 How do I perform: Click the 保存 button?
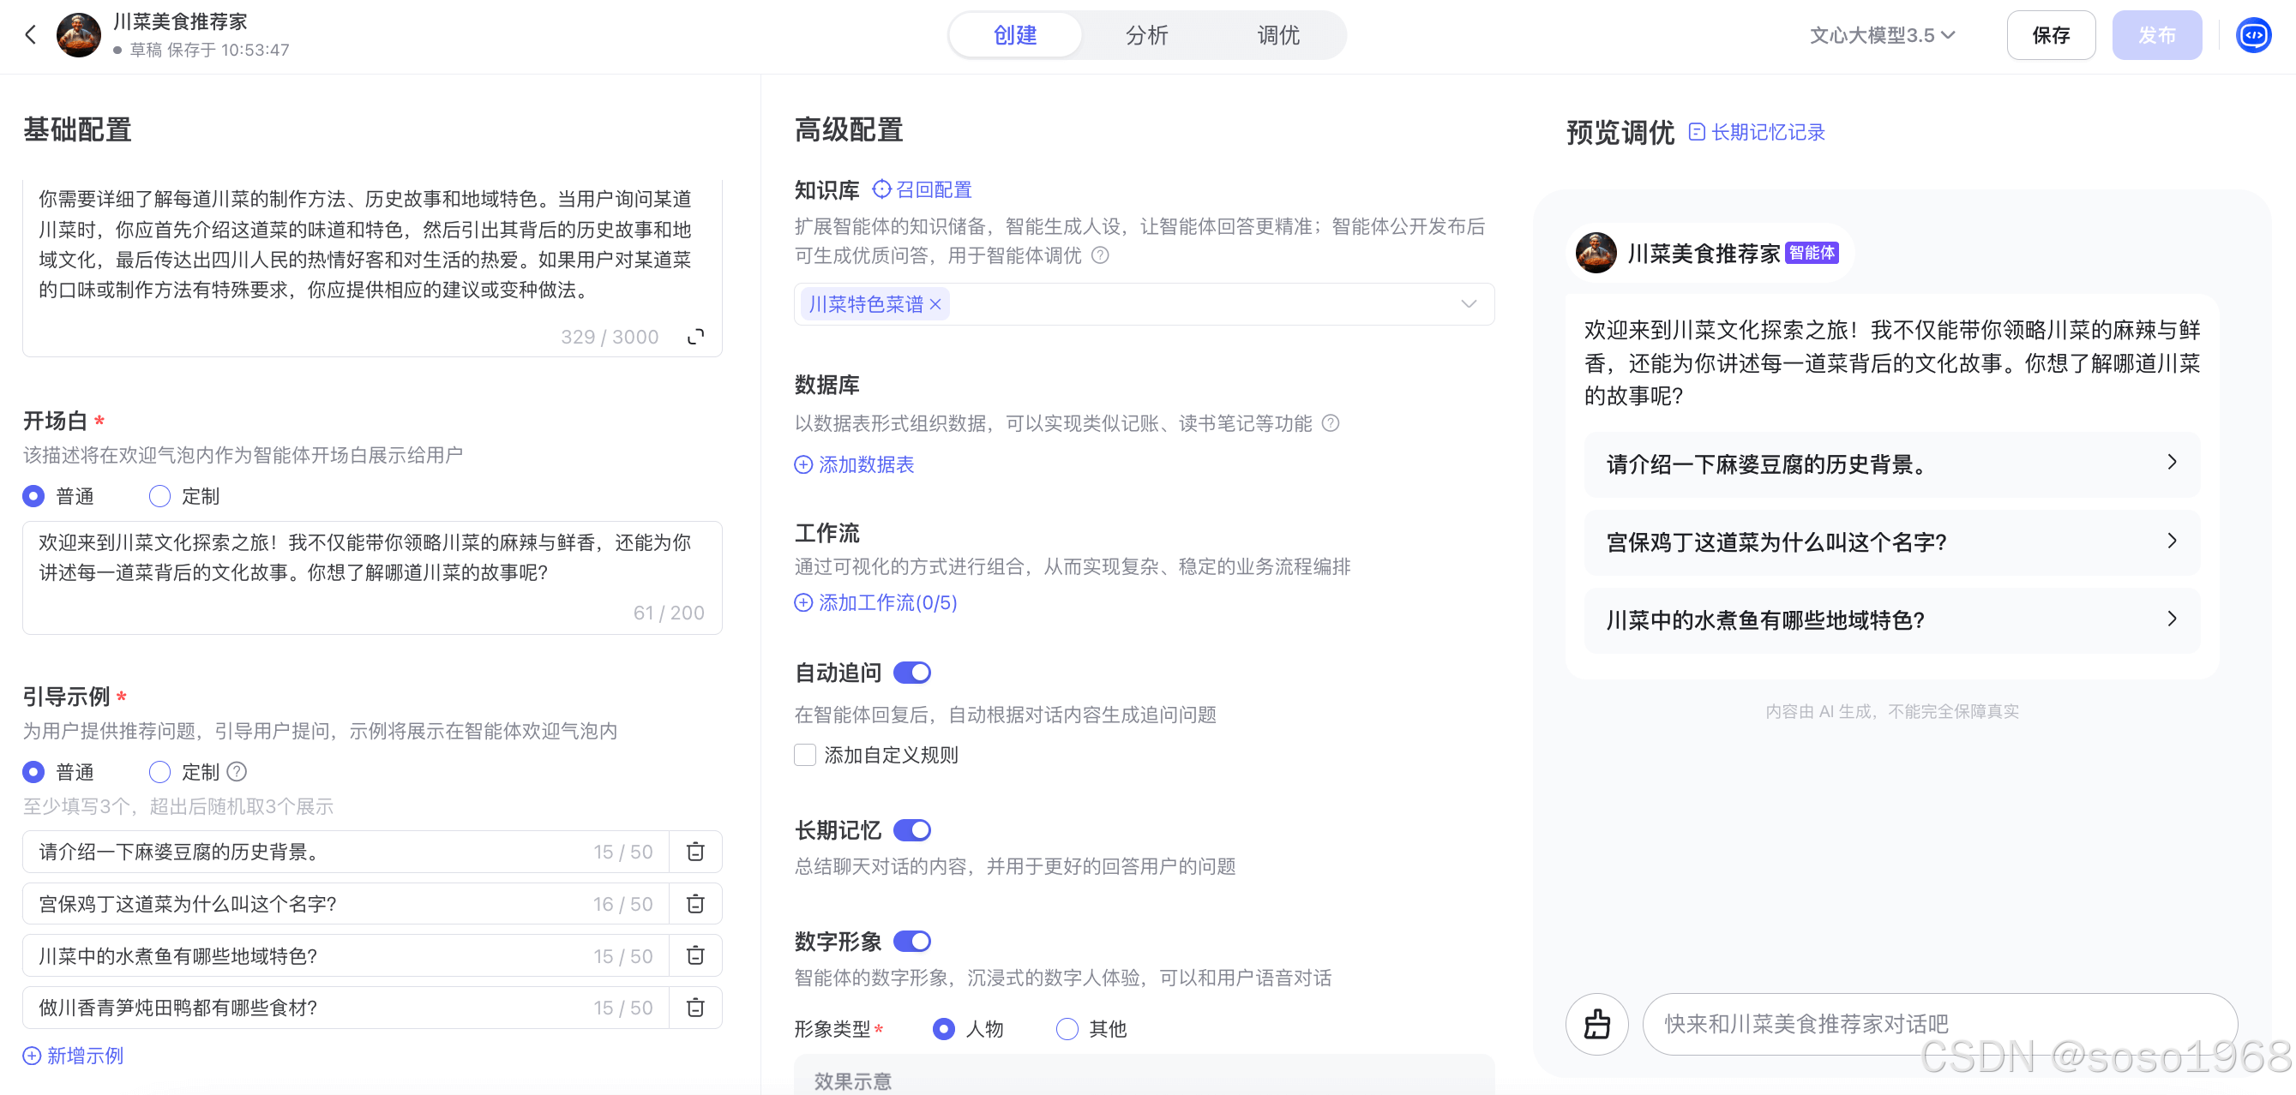2050,36
